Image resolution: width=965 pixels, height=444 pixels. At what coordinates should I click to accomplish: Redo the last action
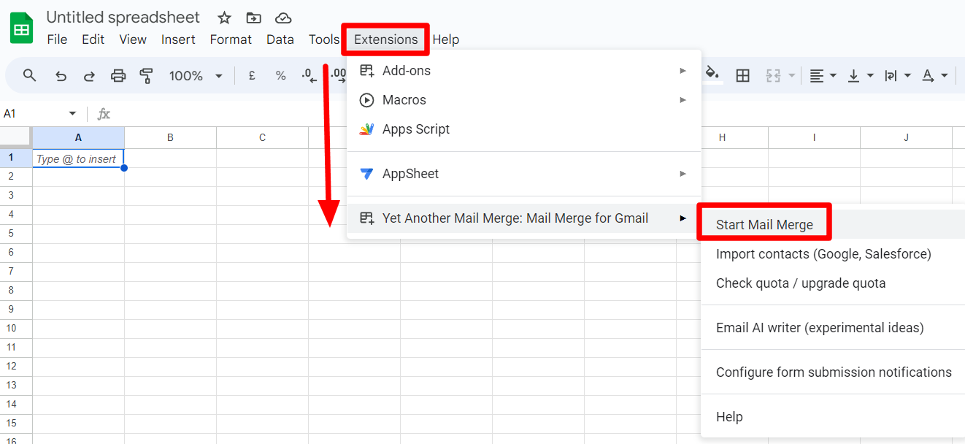point(89,75)
